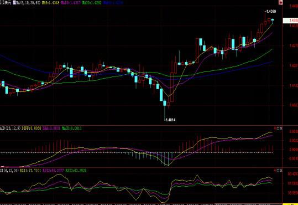Click the purple RSI2 value label

coord(53,170)
